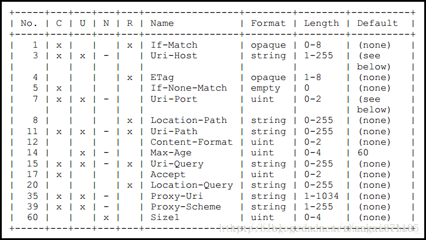Select the If-Match option name
The height and width of the screenshot is (240, 426).
174,45
